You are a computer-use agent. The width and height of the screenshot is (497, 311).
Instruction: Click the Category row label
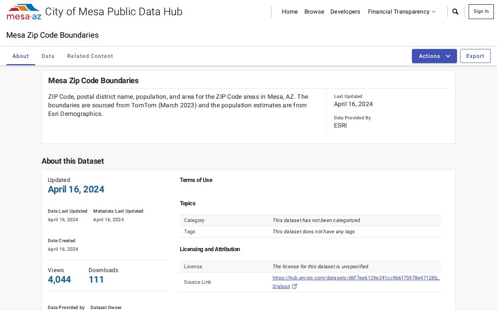tap(194, 220)
